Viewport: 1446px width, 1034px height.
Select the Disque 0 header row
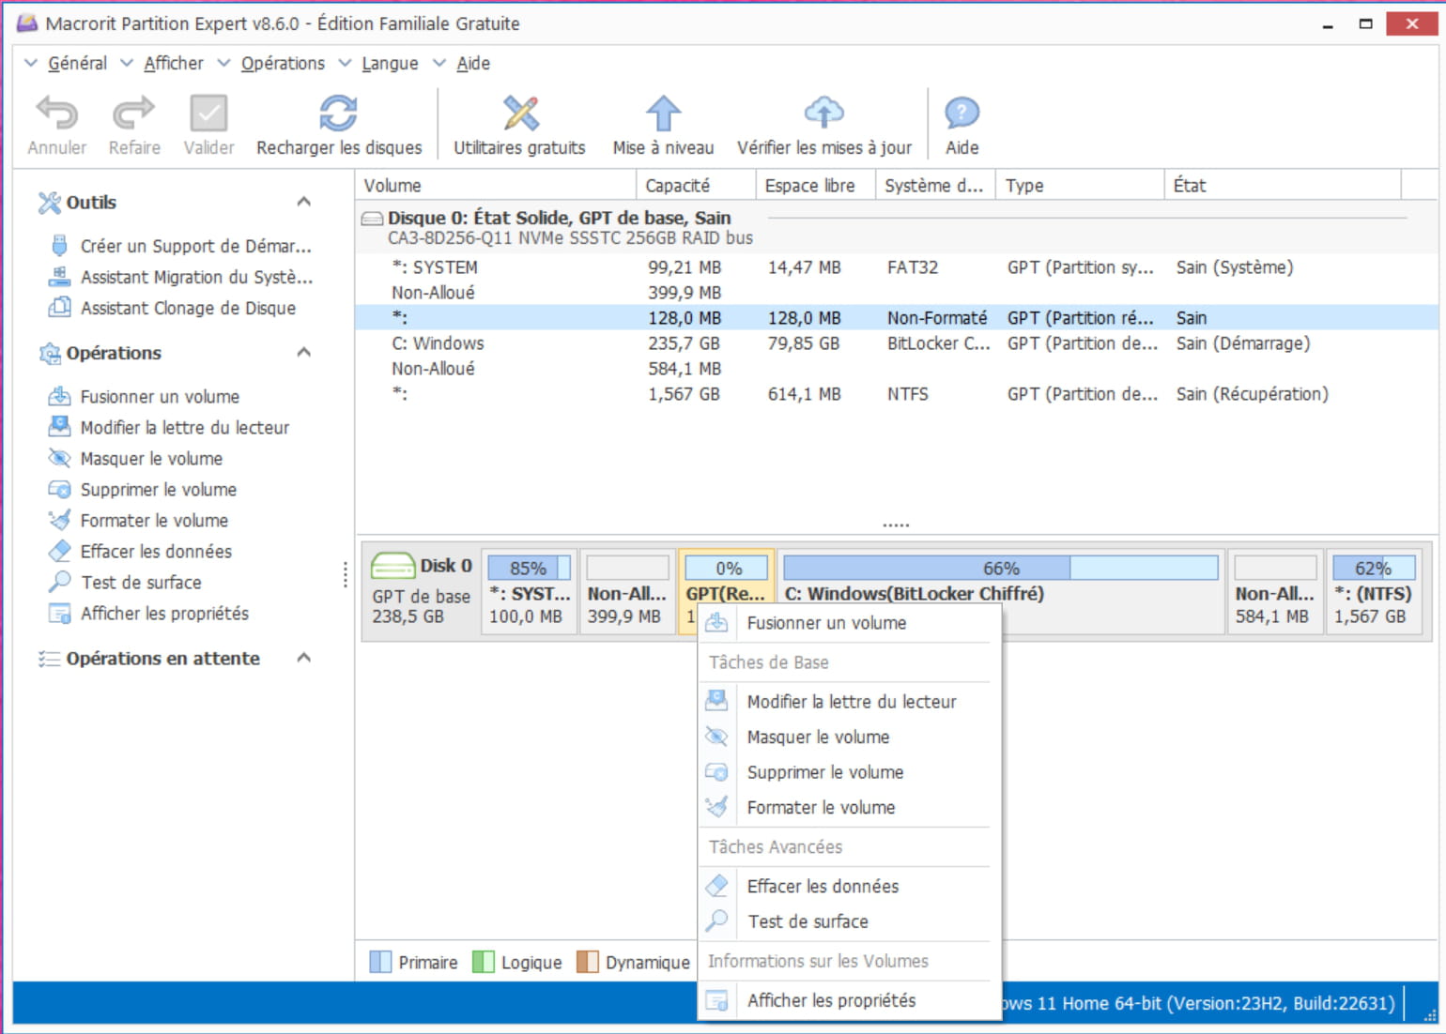coord(897,227)
